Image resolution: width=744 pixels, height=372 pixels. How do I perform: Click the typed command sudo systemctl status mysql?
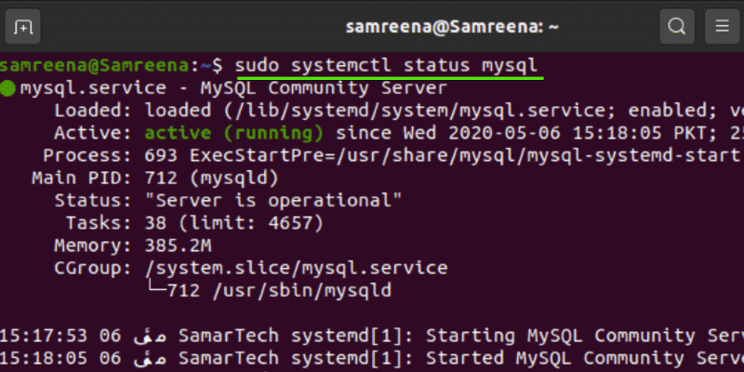386,66
